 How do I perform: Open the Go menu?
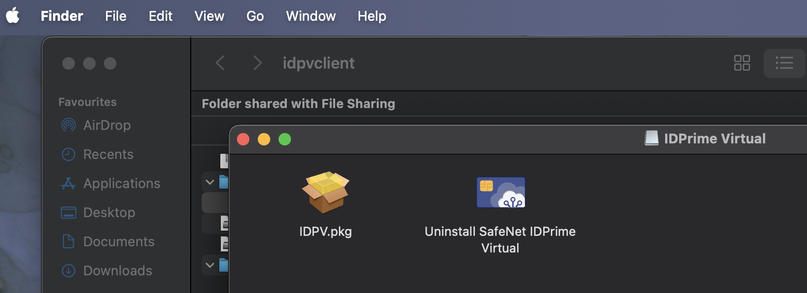coord(255,16)
